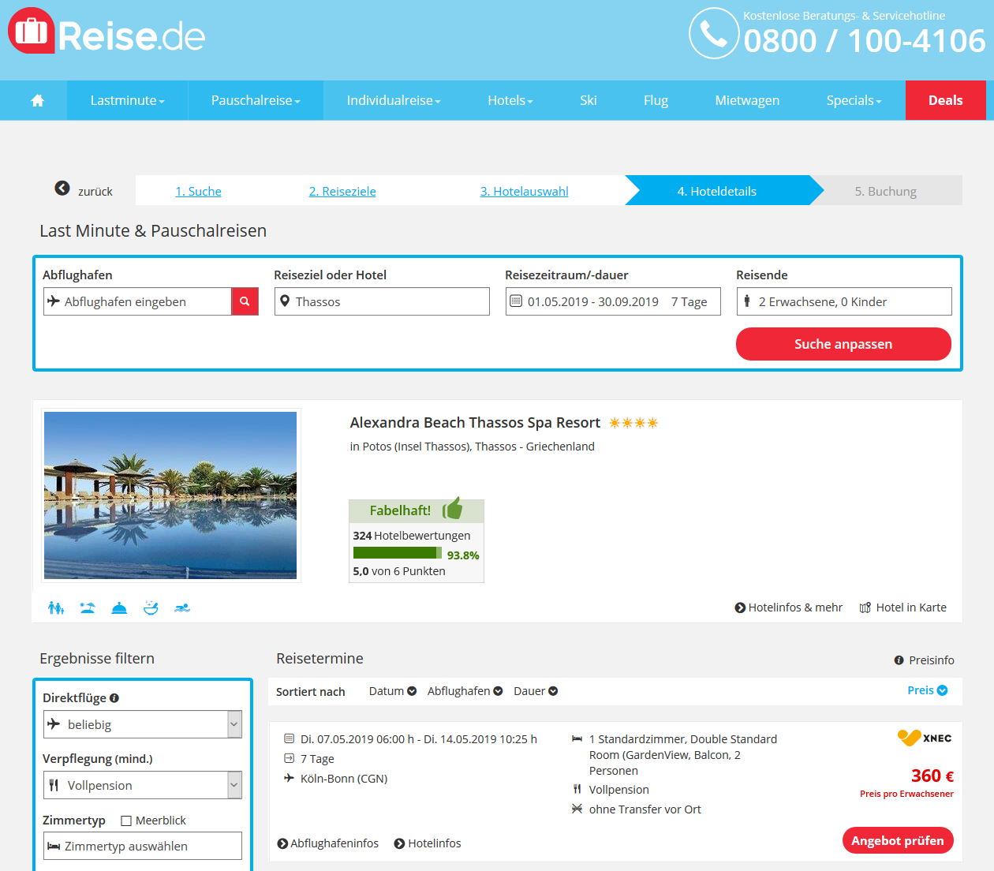Open the Mietwagen navigation item
This screenshot has height=871, width=994.
click(747, 100)
